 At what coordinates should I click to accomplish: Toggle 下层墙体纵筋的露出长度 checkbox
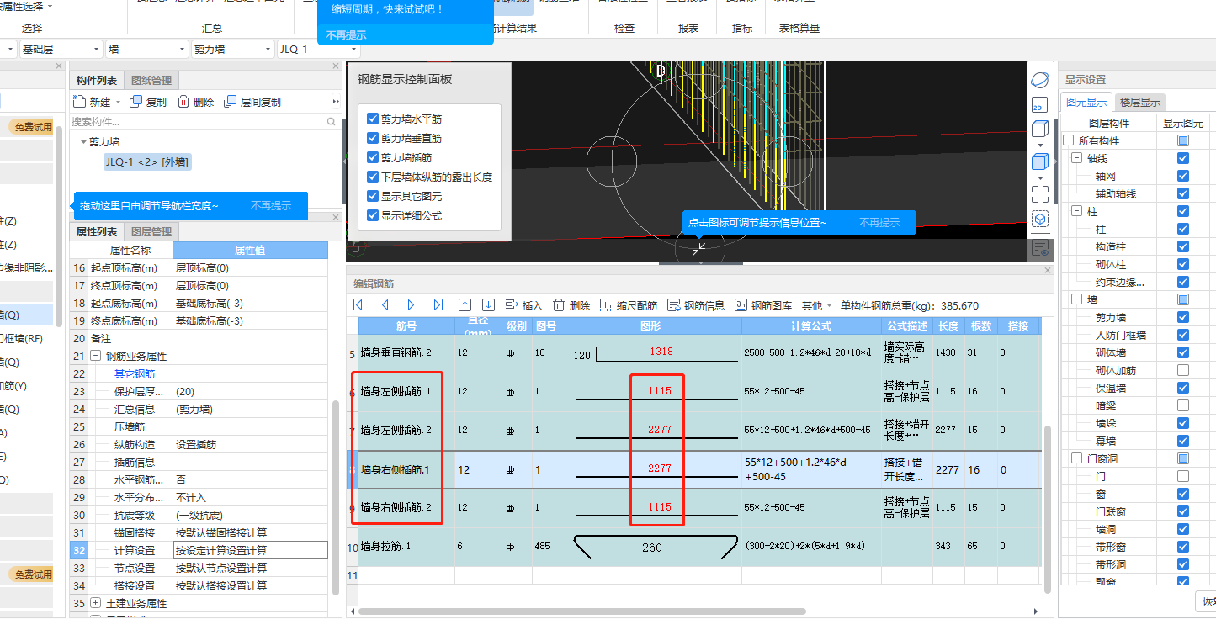click(373, 177)
